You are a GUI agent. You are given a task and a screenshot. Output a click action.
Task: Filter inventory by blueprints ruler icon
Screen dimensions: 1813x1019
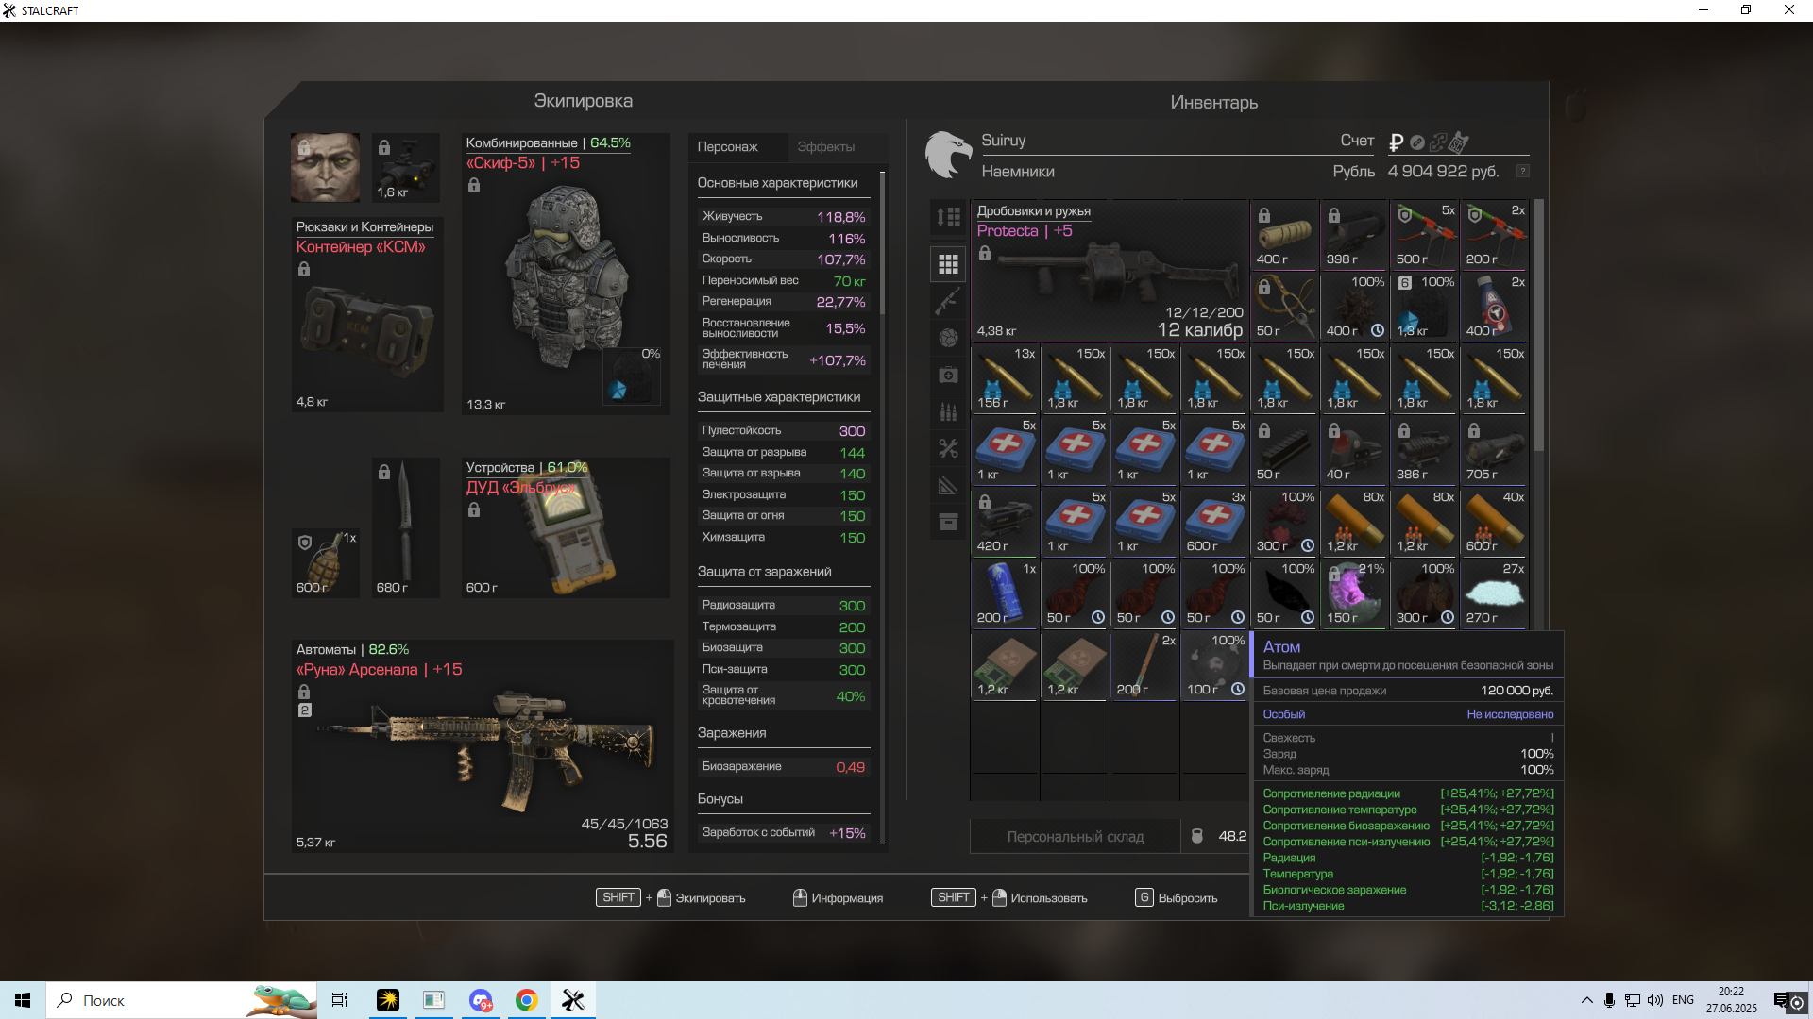pyautogui.click(x=948, y=485)
